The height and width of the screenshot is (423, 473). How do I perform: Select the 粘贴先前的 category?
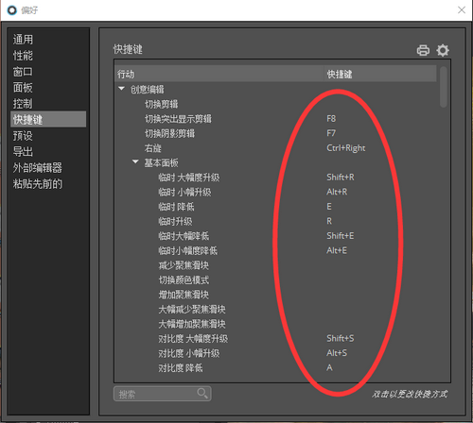tap(37, 184)
